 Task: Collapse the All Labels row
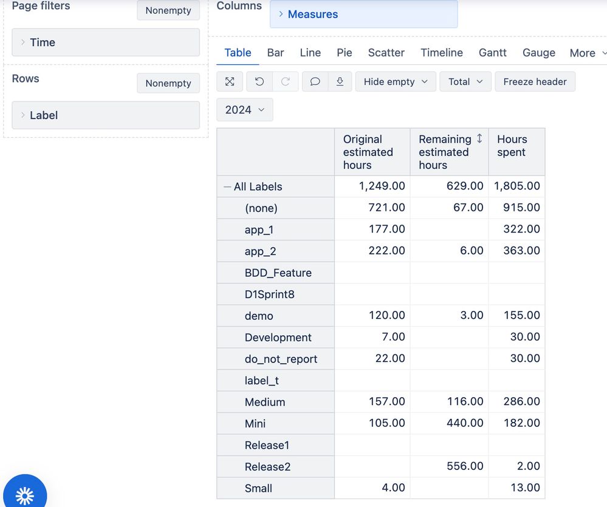227,187
